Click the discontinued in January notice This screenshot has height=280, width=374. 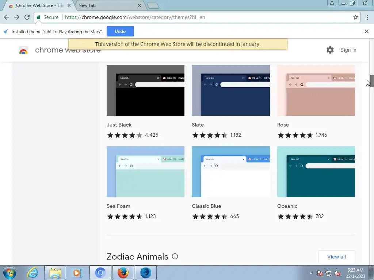point(178,44)
